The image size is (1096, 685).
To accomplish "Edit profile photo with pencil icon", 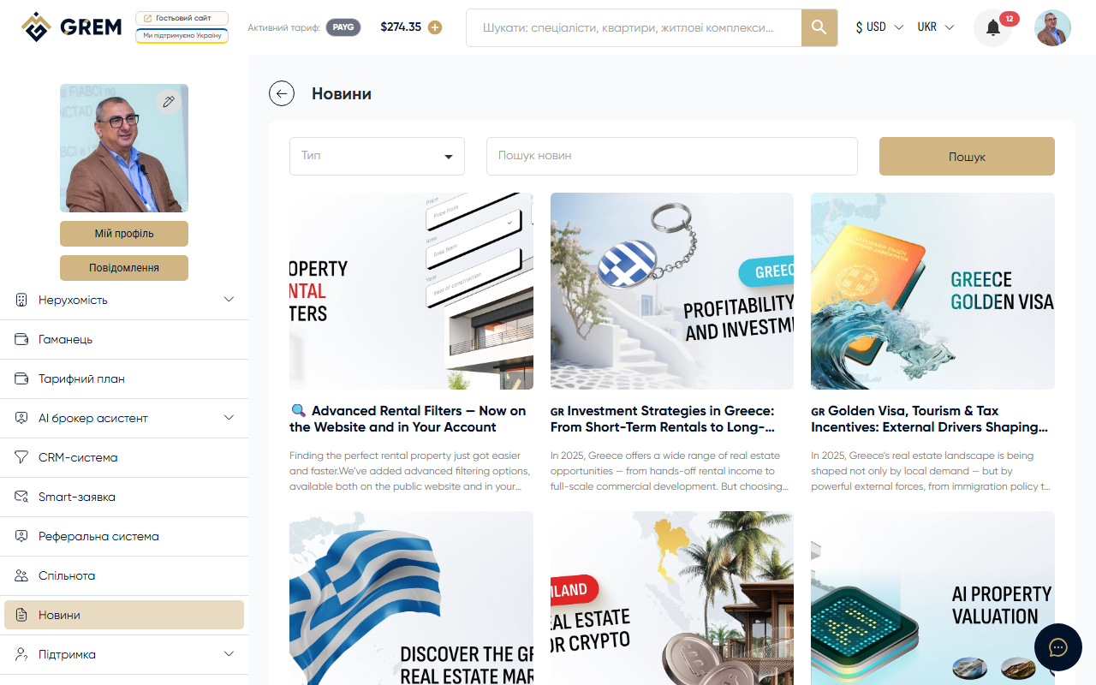I will (169, 102).
